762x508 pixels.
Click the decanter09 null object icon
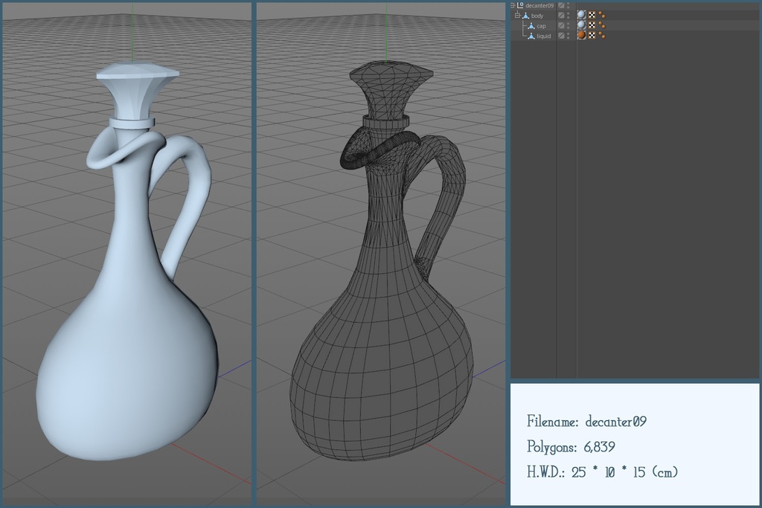tap(520, 5)
